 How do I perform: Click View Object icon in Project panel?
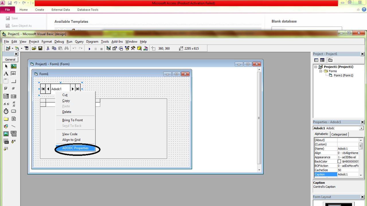tap(322, 60)
